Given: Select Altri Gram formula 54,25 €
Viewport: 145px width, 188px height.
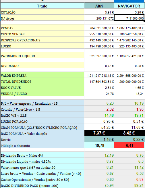Looking at the screenshot, I should coord(99,127).
